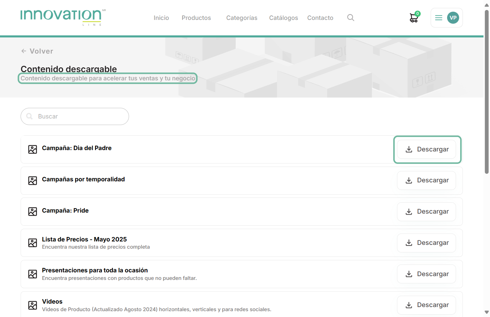Screen dimensions: 490x317
Task: Open the Categorías menu
Action: [242, 18]
